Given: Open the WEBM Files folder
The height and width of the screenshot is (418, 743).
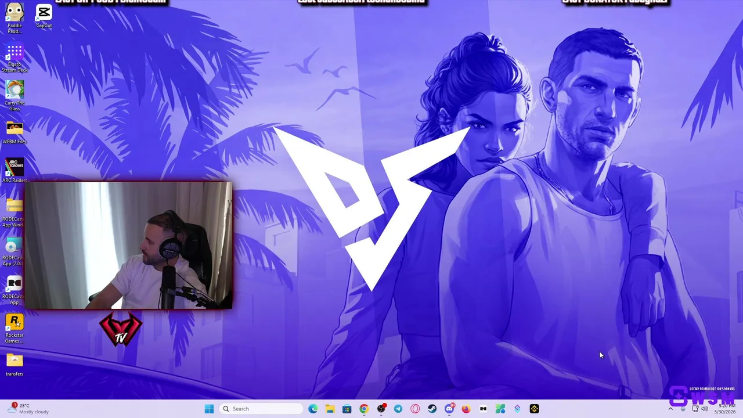Looking at the screenshot, I should pyautogui.click(x=15, y=132).
